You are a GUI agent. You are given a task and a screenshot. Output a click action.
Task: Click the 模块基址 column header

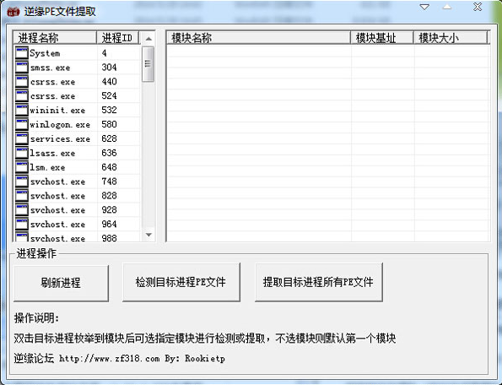click(x=382, y=38)
